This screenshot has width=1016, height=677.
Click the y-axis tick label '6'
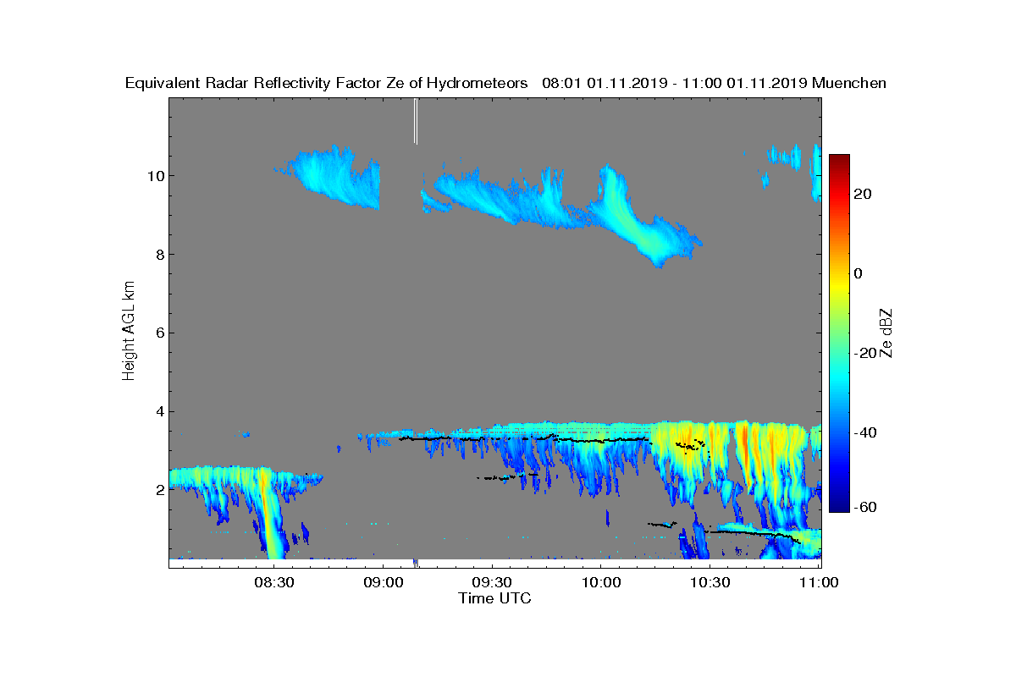pos(158,333)
